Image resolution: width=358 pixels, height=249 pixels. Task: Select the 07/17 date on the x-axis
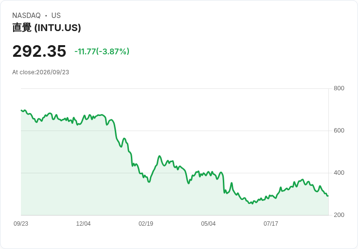pyautogui.click(x=271, y=223)
